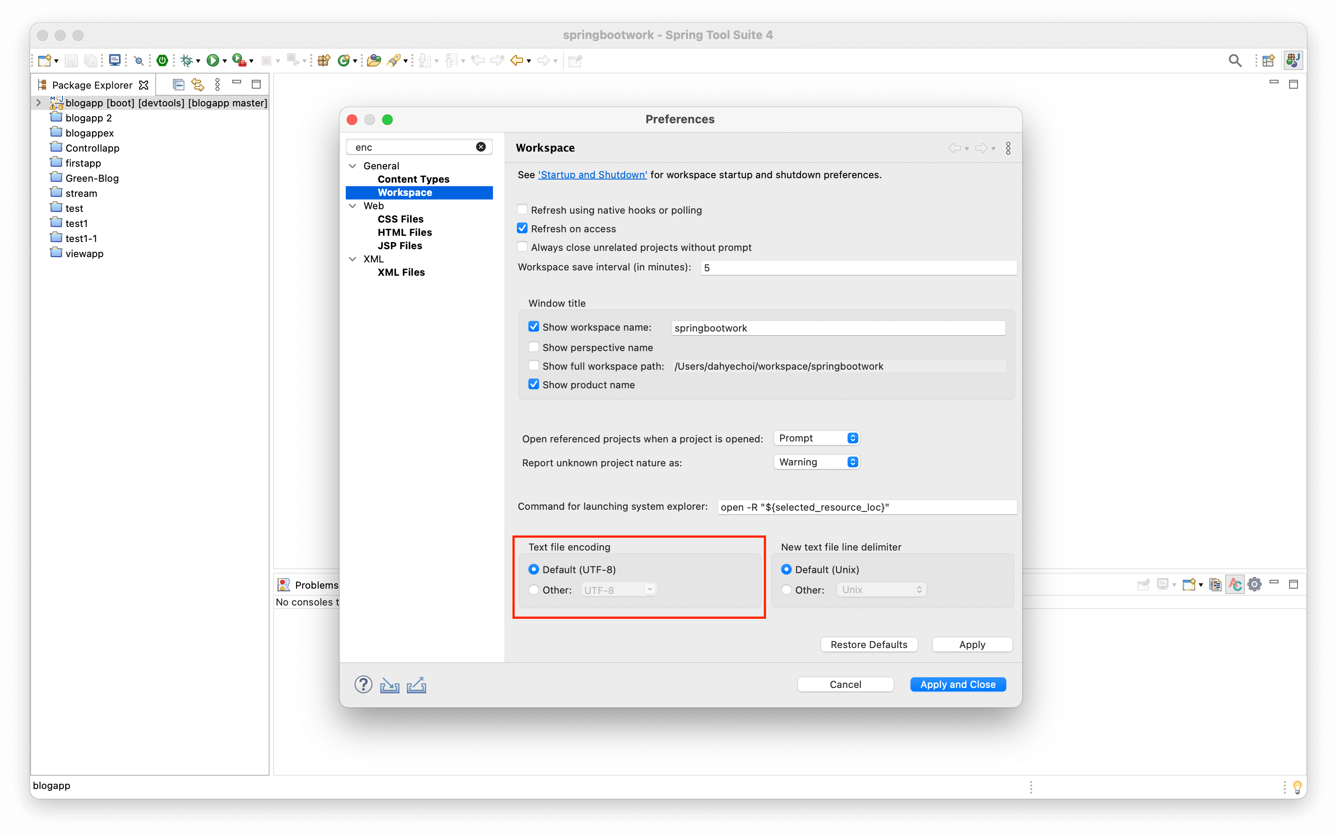Viewport: 1337px width, 836px height.
Task: Select Content Types preference page
Action: pyautogui.click(x=413, y=179)
